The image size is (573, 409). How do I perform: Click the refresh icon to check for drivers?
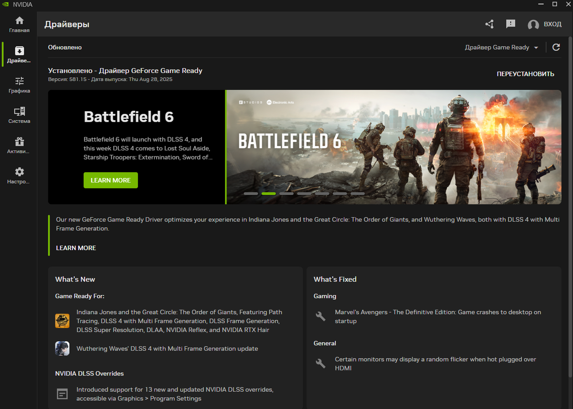click(x=556, y=47)
